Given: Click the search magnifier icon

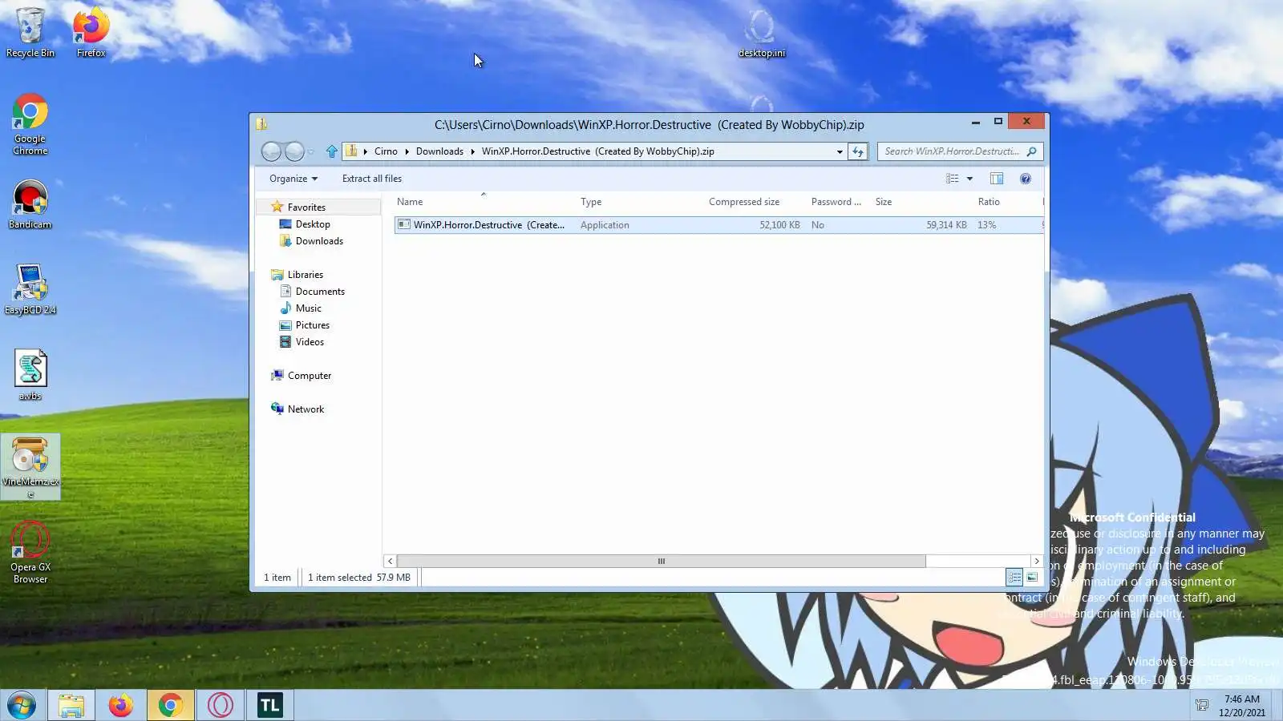Looking at the screenshot, I should point(1032,151).
